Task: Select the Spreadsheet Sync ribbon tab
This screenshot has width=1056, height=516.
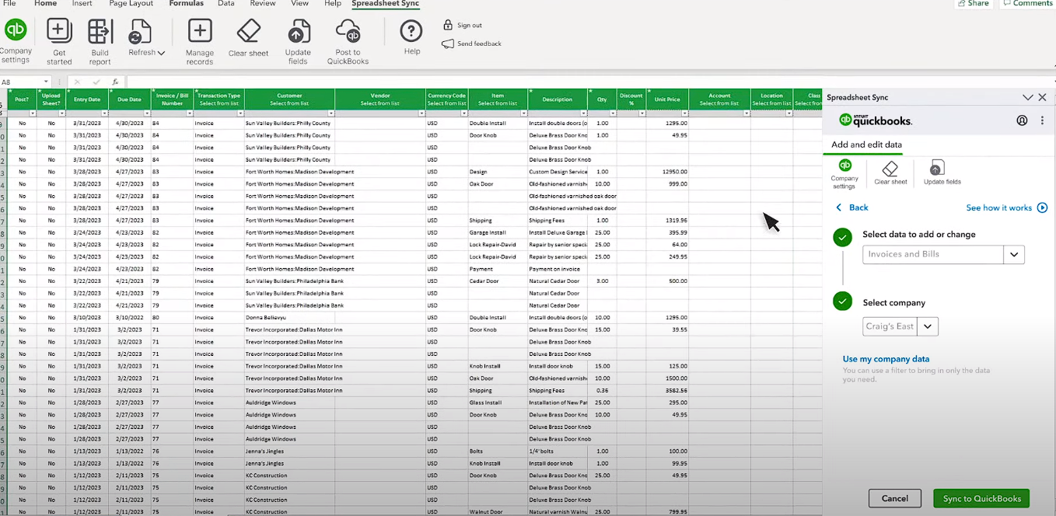Action: pos(385,4)
